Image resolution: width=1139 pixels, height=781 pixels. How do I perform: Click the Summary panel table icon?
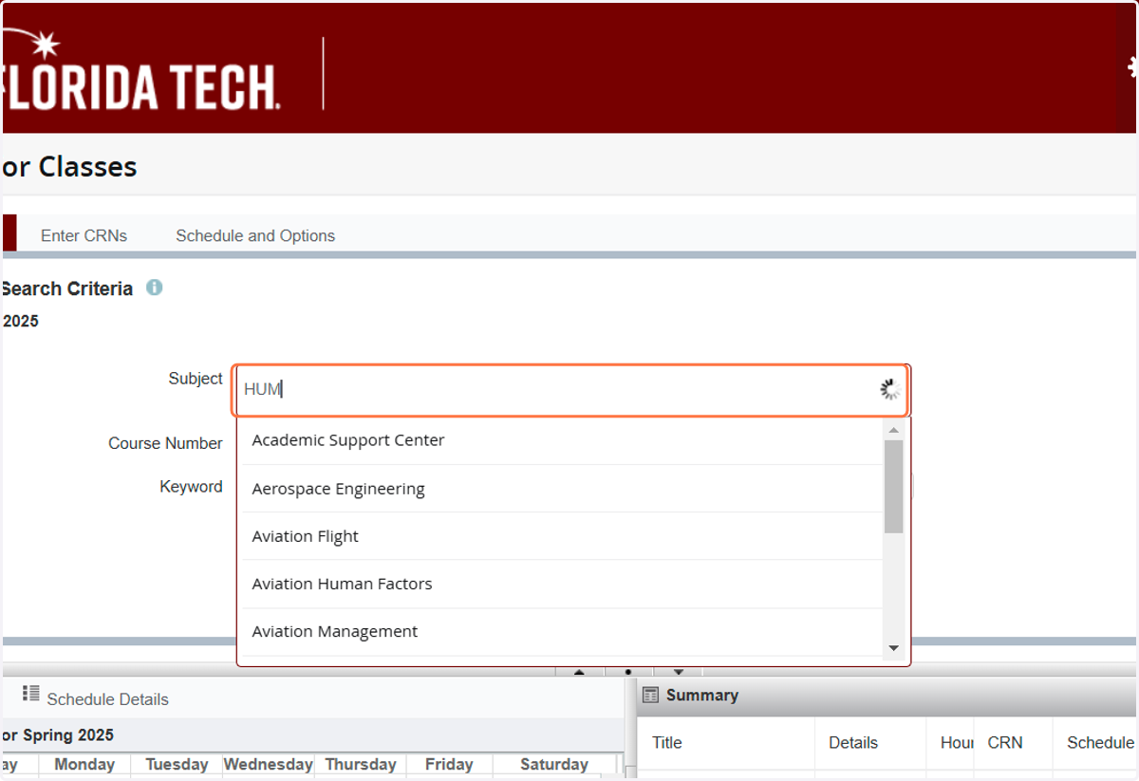tap(650, 696)
